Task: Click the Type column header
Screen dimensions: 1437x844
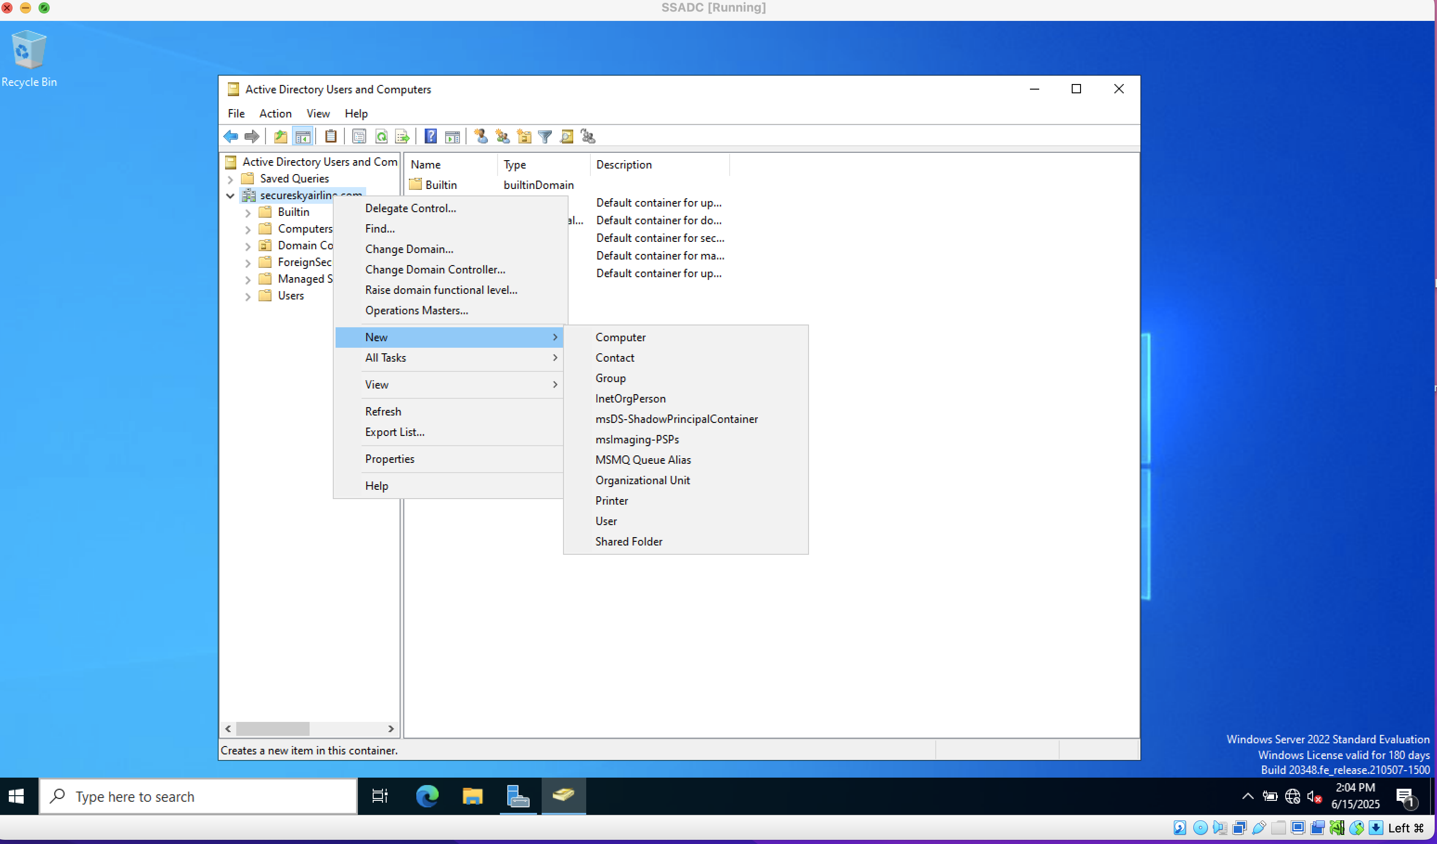Action: tap(544, 165)
